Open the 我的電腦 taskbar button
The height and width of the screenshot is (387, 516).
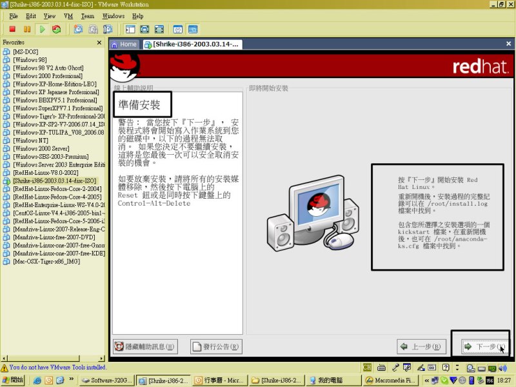pyautogui.click(x=333, y=380)
